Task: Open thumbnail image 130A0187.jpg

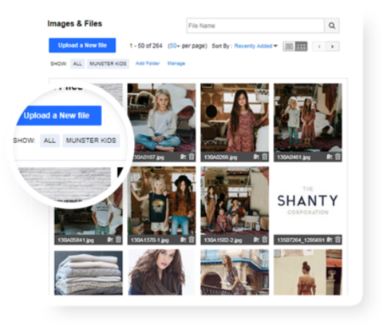Action: coord(161,117)
